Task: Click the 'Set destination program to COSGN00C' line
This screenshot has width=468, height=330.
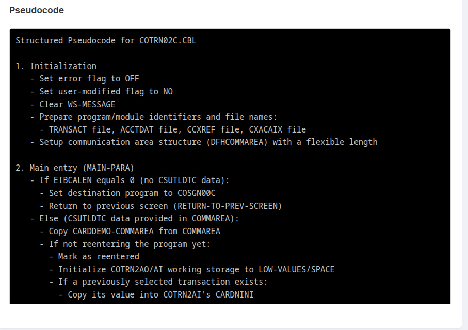Action: [132, 193]
